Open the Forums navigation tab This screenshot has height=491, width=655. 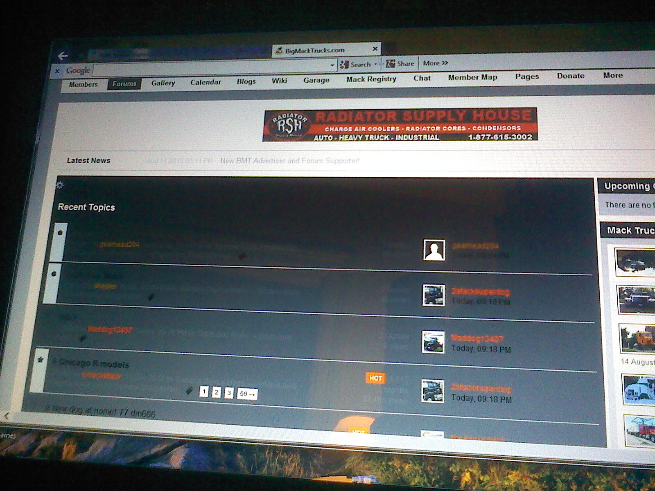(x=124, y=84)
